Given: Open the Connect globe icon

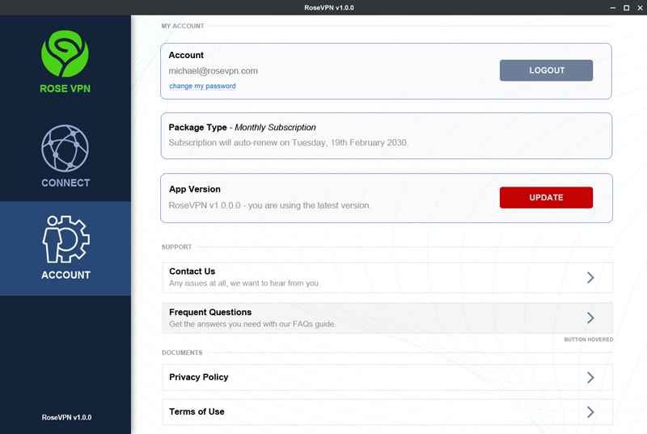Looking at the screenshot, I should [65, 148].
